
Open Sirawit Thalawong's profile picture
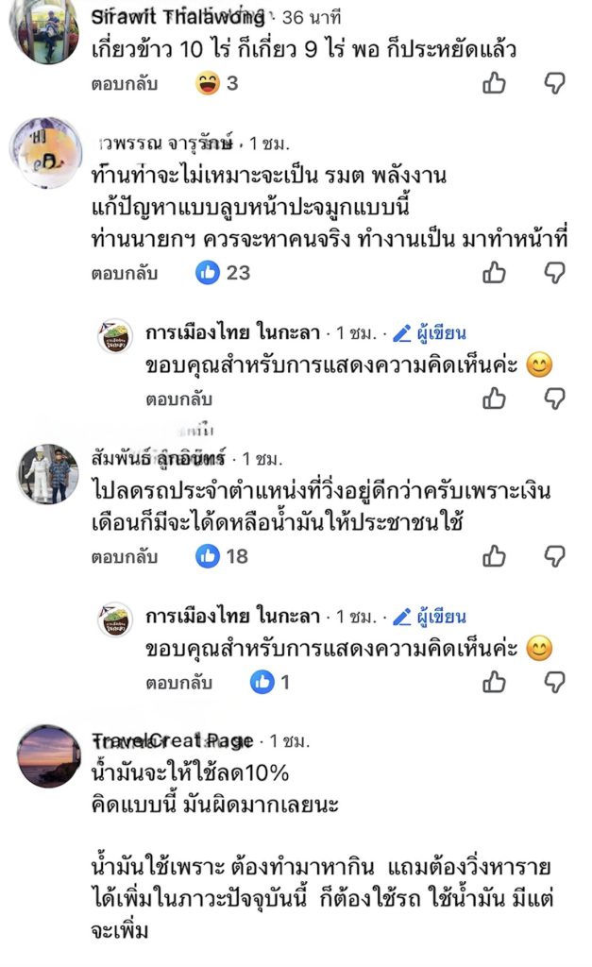pos(44,32)
